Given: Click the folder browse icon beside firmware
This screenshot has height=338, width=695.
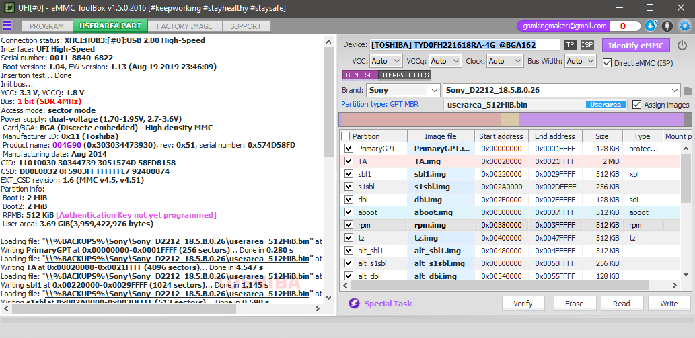Looking at the screenshot, I should (x=688, y=90).
